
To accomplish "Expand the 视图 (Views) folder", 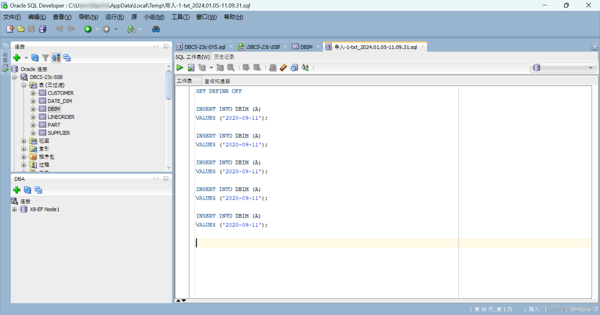I will [24, 141].
